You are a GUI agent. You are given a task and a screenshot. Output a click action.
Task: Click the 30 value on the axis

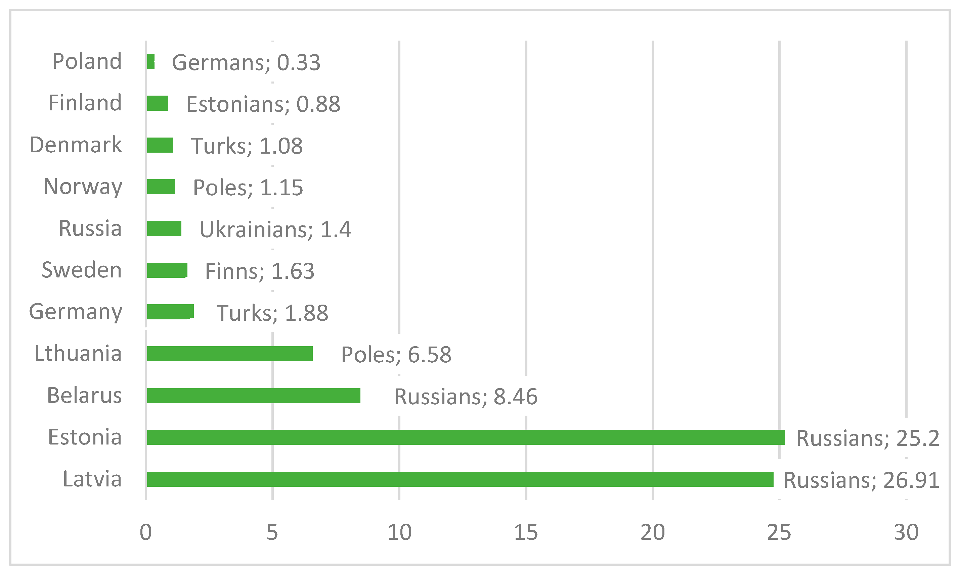tap(906, 532)
